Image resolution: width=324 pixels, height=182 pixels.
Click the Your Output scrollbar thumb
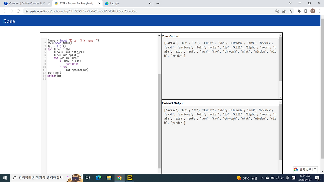280,59
